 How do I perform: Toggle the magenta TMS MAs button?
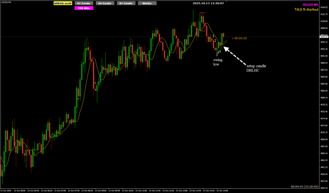coord(84,8)
